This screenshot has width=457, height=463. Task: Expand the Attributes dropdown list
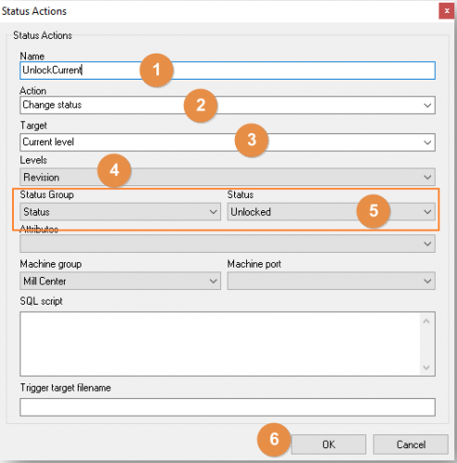coord(228,244)
